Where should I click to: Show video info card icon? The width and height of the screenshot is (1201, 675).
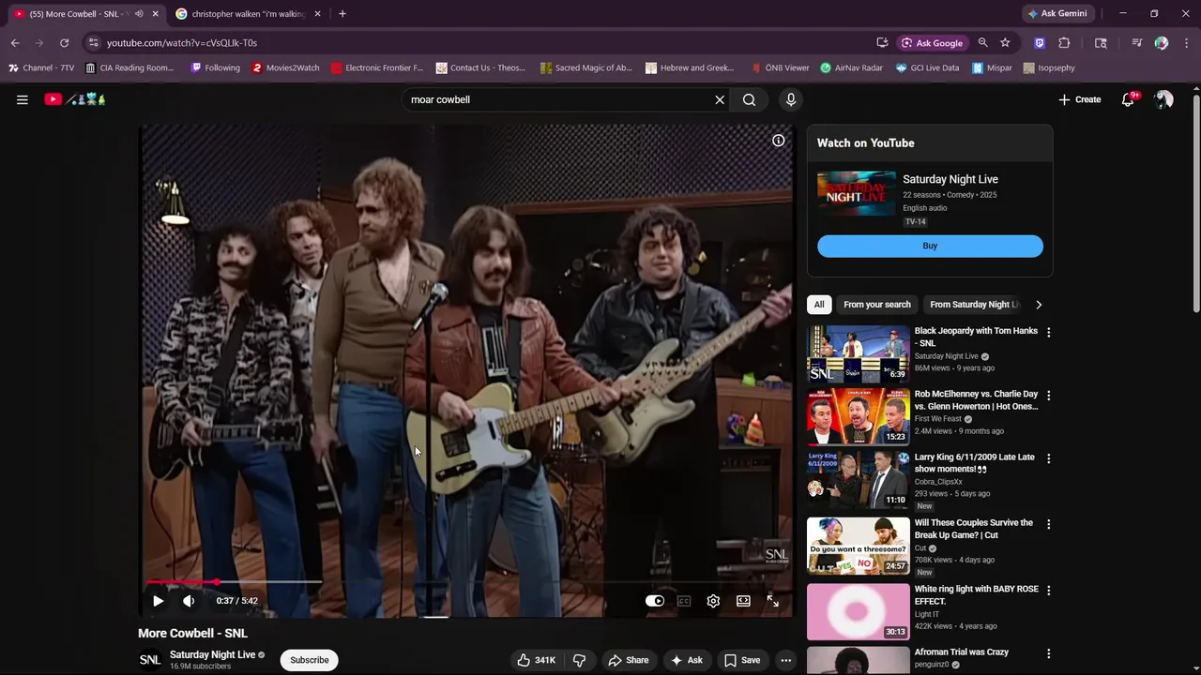tap(778, 141)
